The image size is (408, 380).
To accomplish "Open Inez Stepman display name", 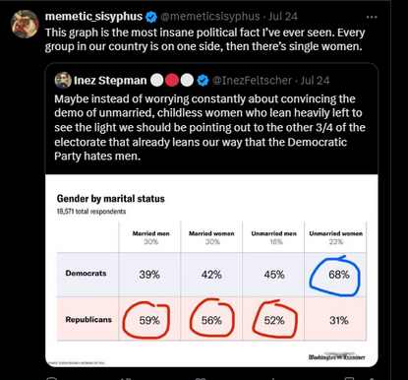I will 110,81.
